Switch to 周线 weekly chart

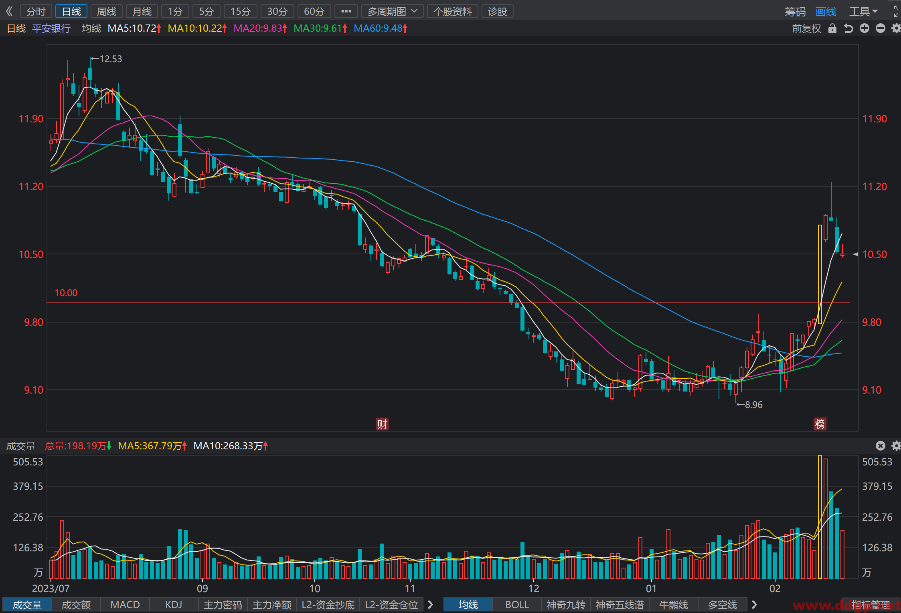[106, 11]
